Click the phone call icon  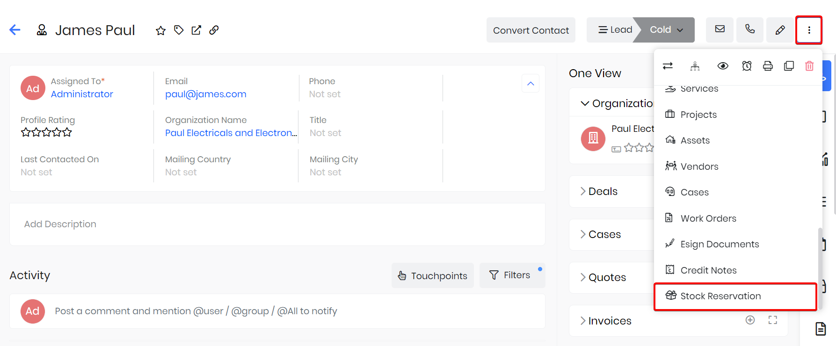pos(750,29)
